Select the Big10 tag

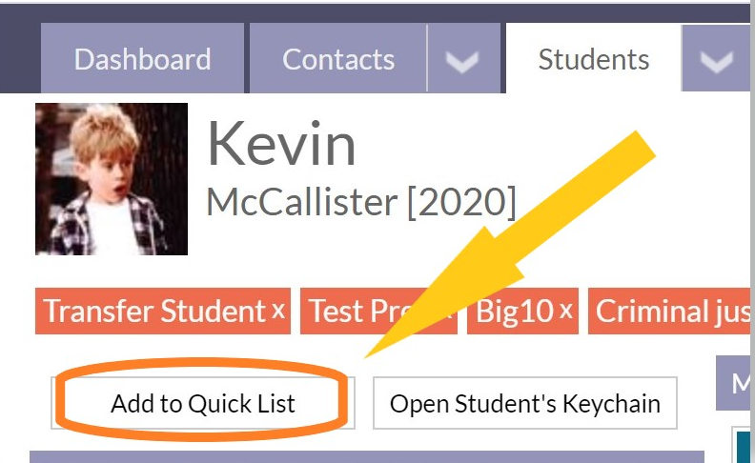514,311
